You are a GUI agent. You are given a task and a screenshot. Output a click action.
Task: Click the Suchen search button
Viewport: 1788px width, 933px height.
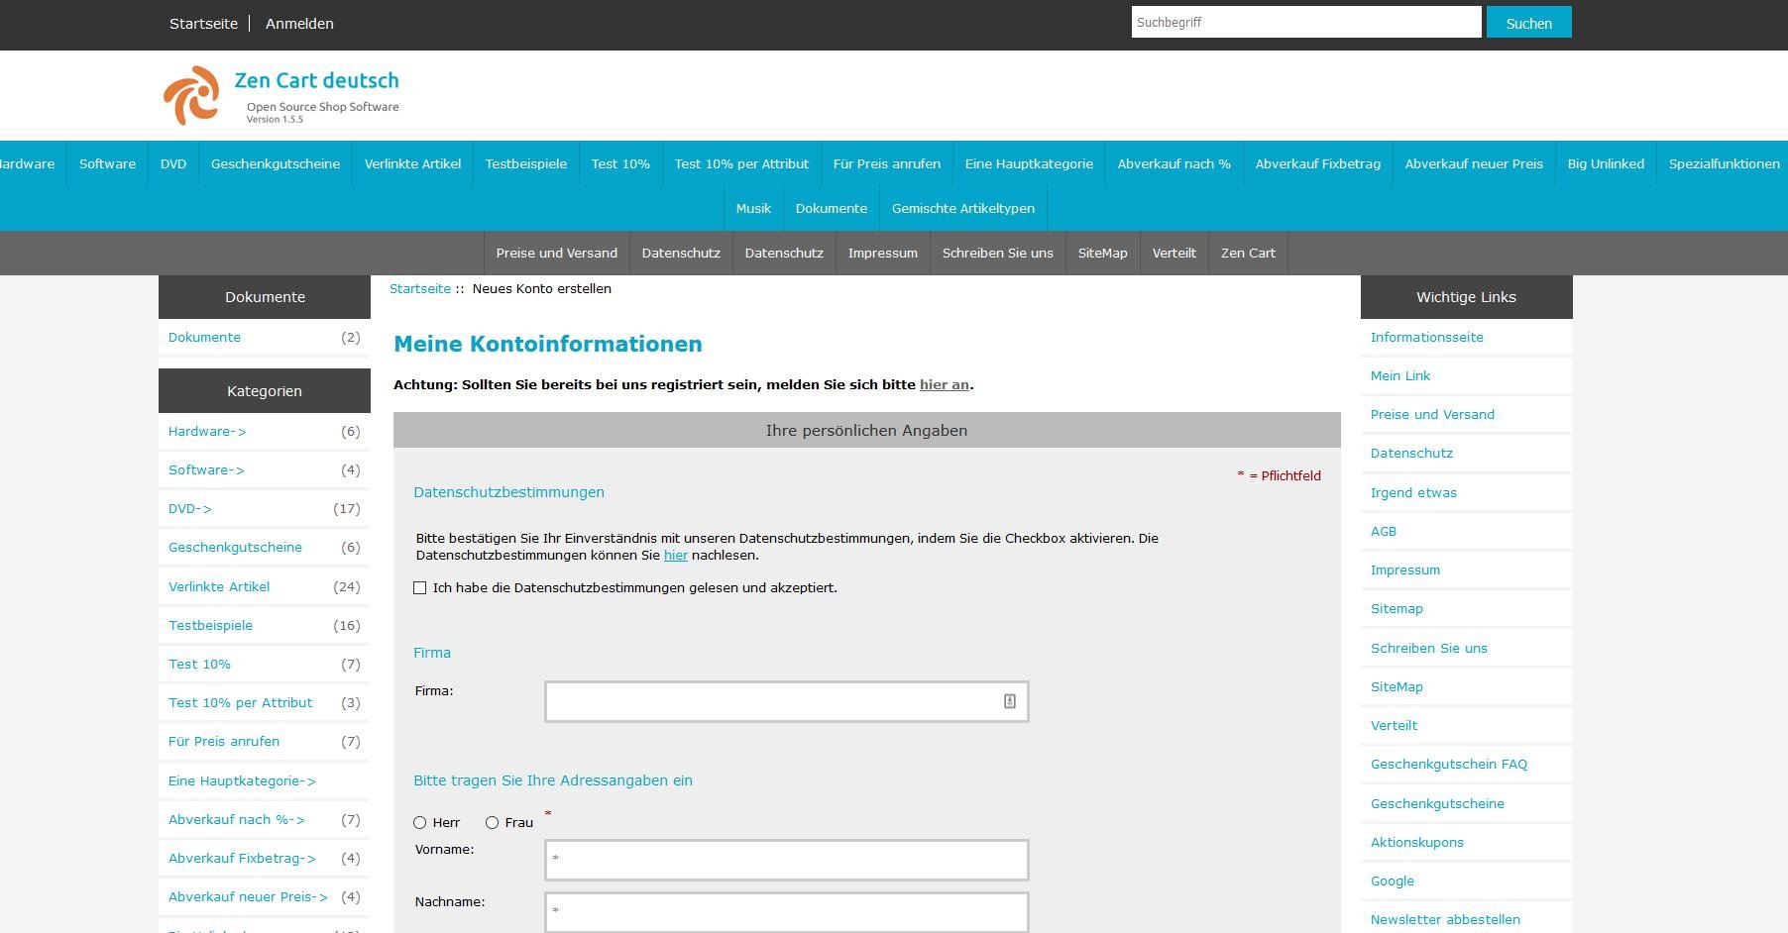click(1527, 22)
